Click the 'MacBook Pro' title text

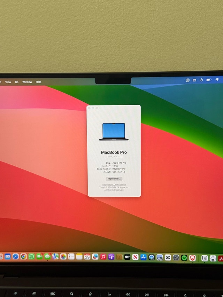point(114,152)
